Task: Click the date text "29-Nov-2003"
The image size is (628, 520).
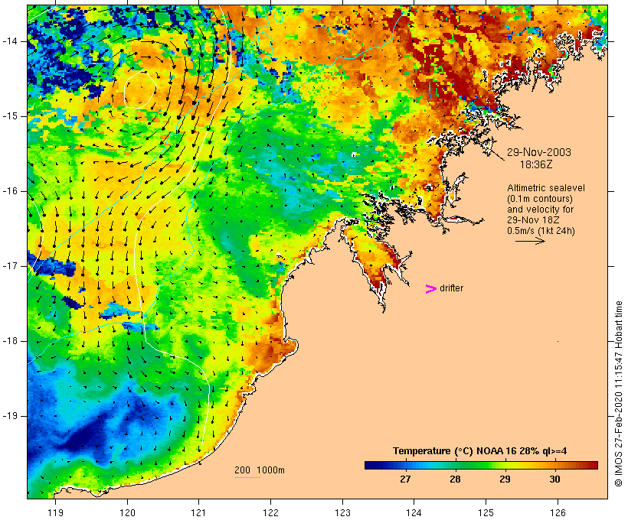Action: coord(539,152)
